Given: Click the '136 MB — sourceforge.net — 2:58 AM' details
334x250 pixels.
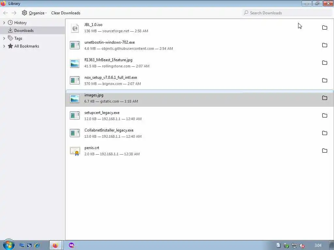Looking at the screenshot, I should point(116,31).
